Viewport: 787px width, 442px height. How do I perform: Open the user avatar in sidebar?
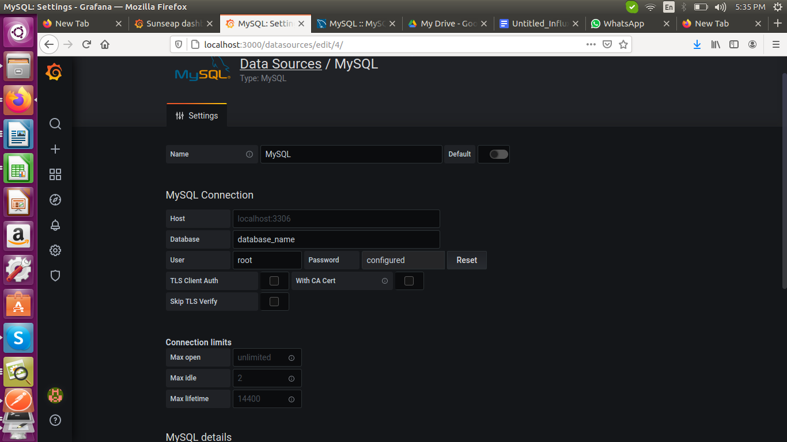[55, 395]
